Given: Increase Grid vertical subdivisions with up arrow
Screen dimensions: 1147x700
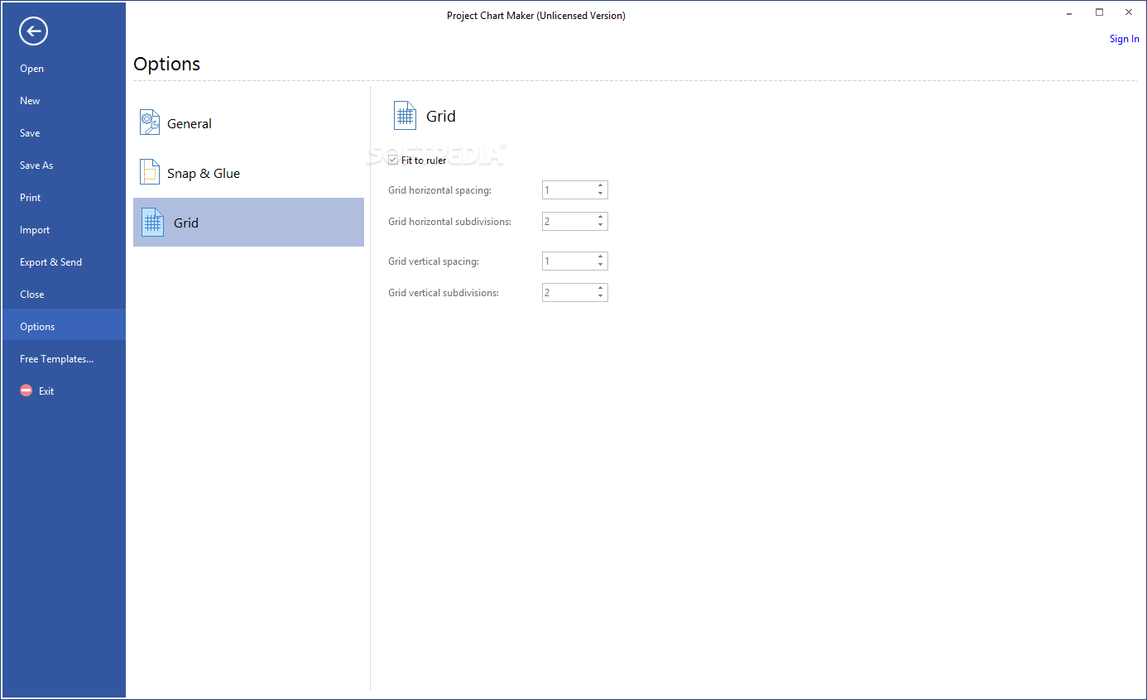Looking at the screenshot, I should 600,289.
